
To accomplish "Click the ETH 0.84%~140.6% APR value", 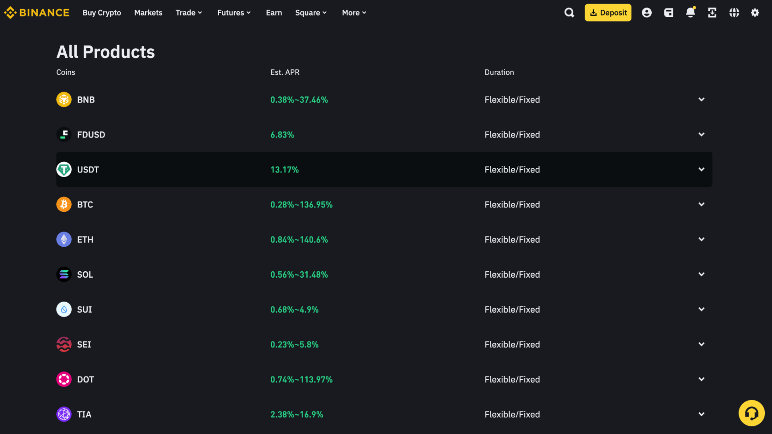I will (x=299, y=240).
